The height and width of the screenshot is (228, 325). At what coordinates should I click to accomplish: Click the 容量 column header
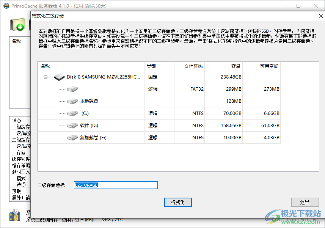pos(236,66)
